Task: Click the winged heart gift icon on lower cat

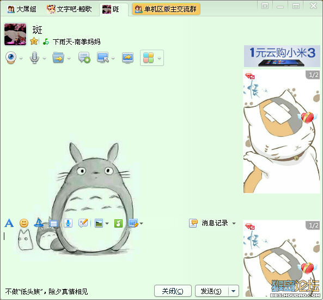Action: pos(307,268)
